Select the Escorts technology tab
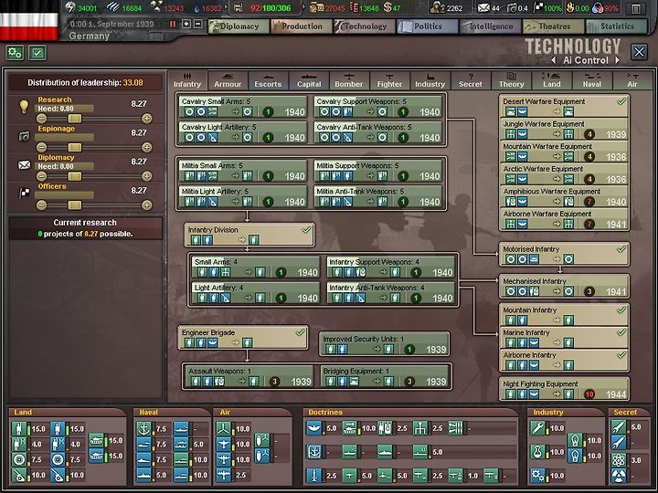658x493 pixels. pos(268,79)
